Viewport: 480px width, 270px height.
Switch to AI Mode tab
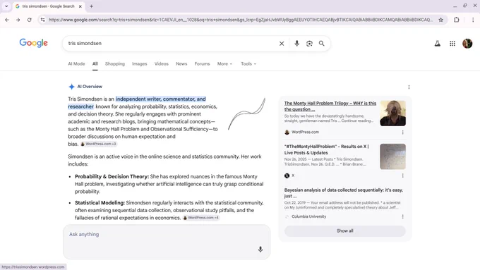click(x=76, y=63)
